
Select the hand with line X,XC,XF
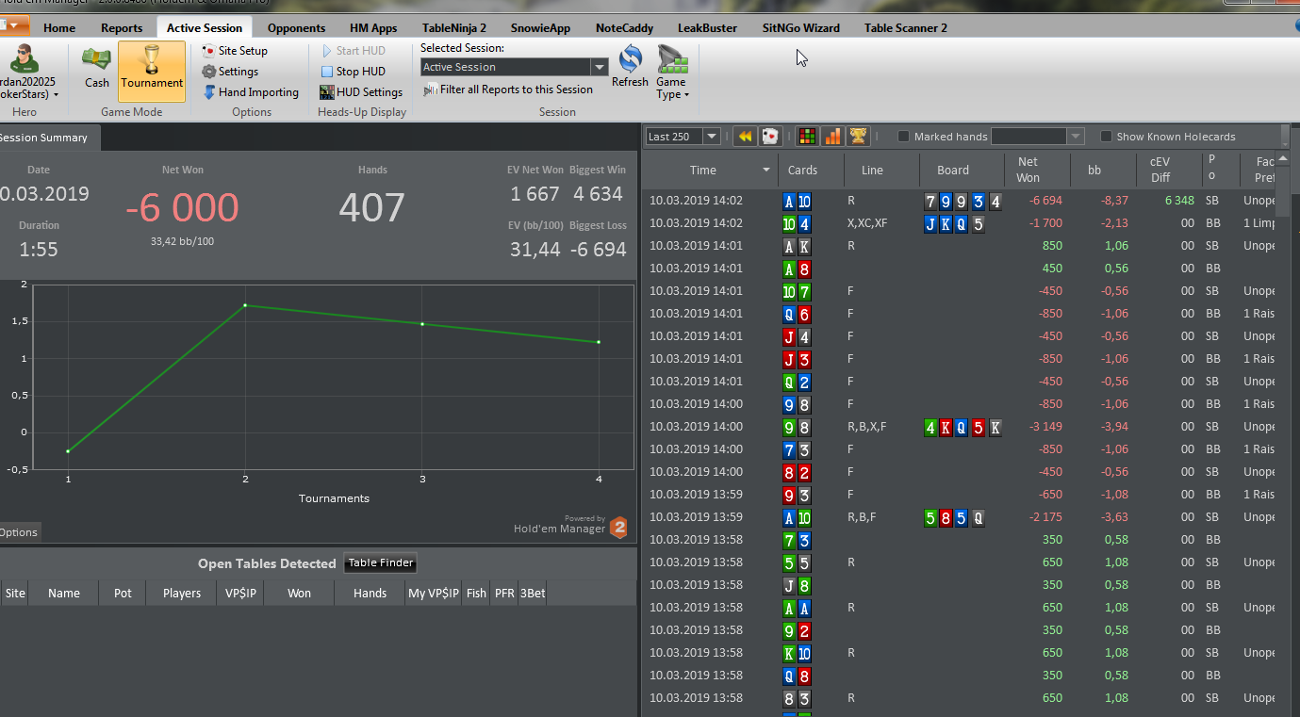[959, 223]
